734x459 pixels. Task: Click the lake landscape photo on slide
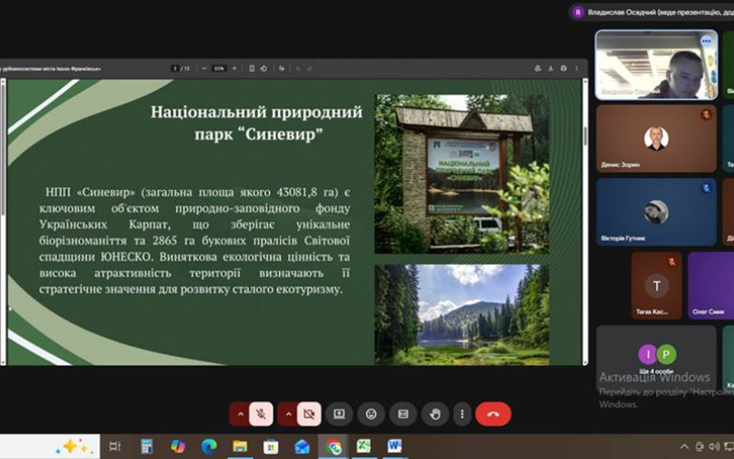click(x=462, y=315)
